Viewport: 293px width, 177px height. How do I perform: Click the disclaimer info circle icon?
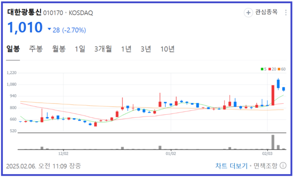coord(283,166)
